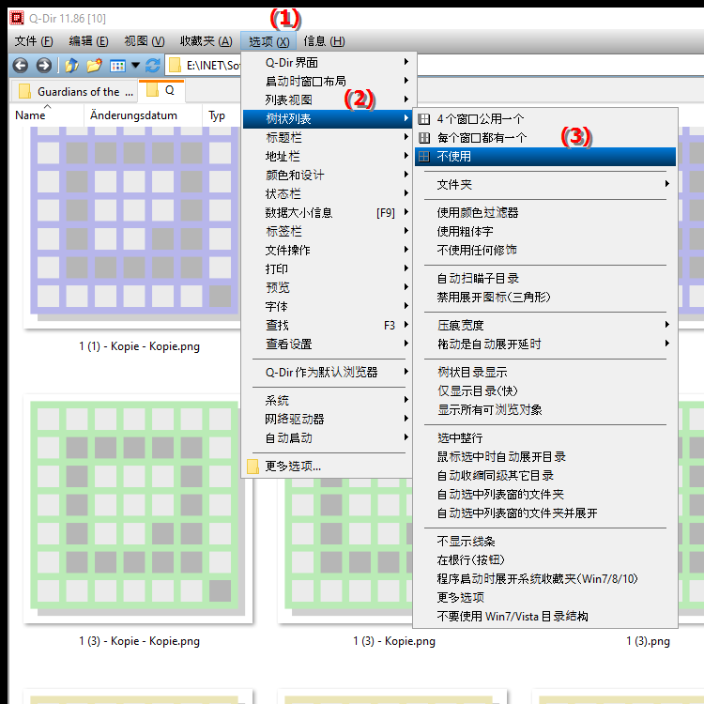Click folder icon beside 更多选项...
The image size is (704, 704).
(253, 467)
